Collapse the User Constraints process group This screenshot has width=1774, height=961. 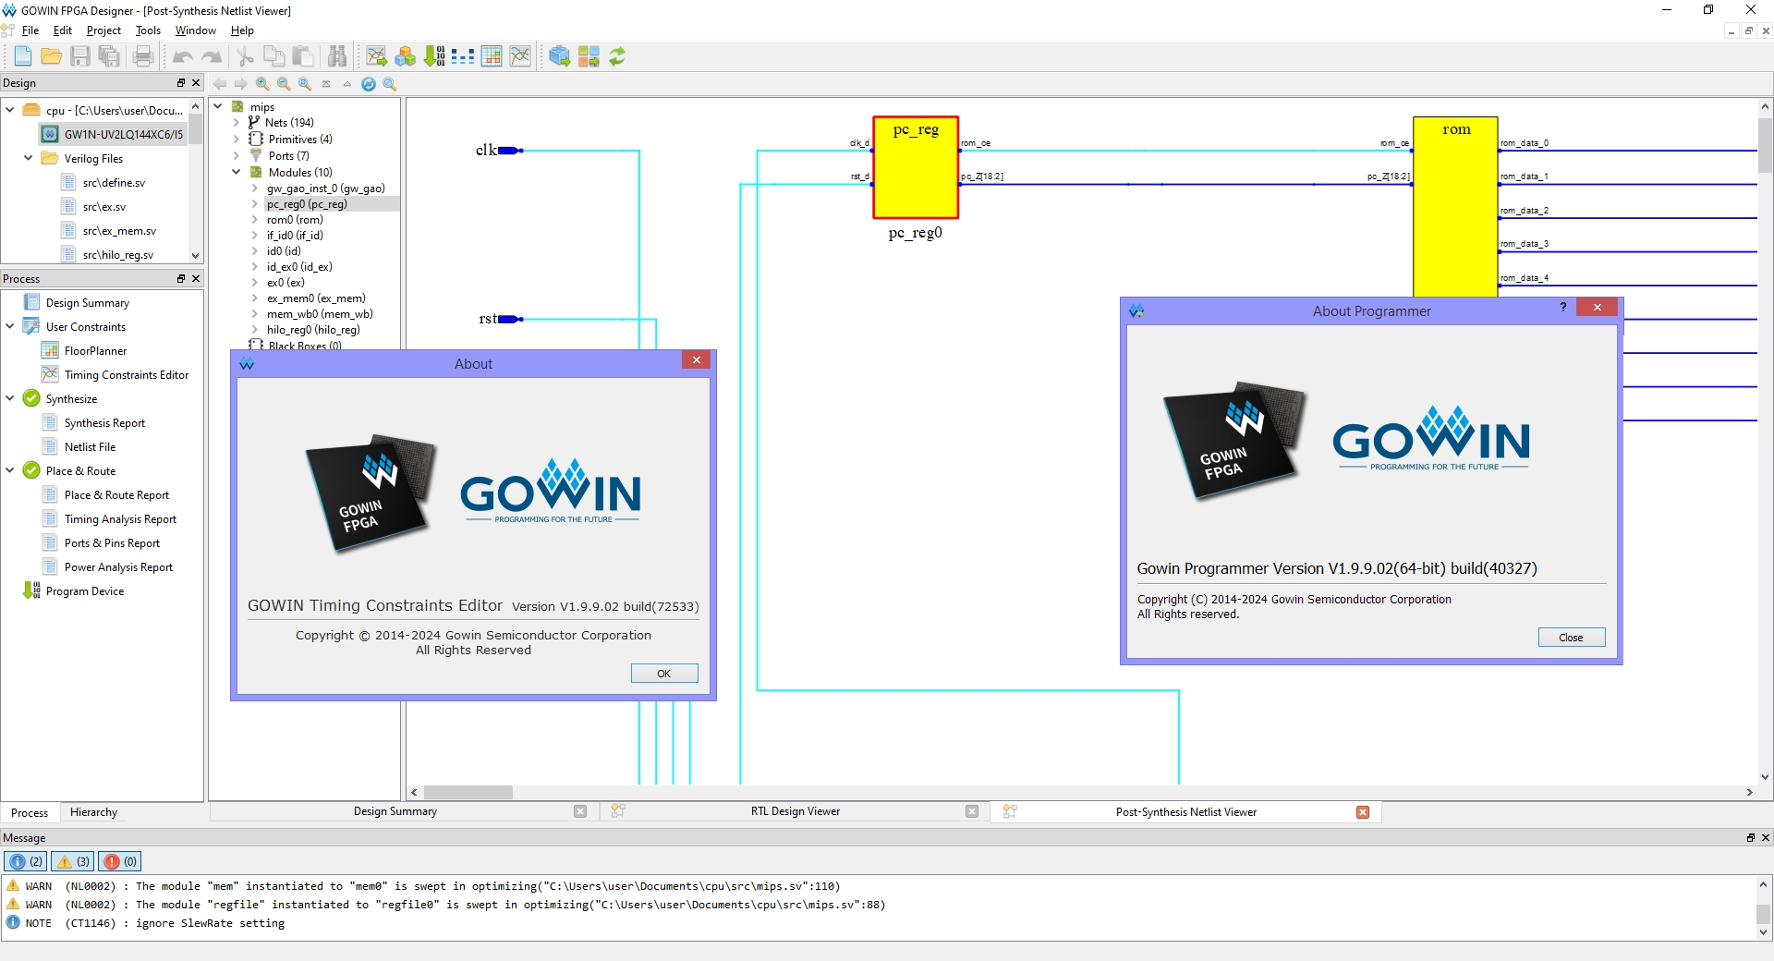(x=10, y=326)
